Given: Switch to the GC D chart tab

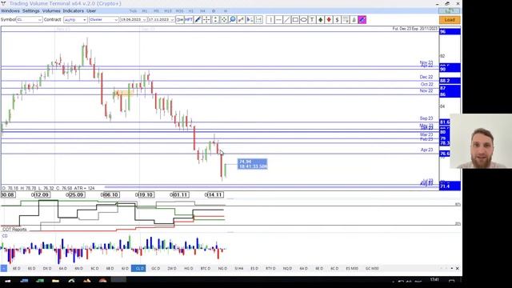Looking at the screenshot, I should pos(155,269).
